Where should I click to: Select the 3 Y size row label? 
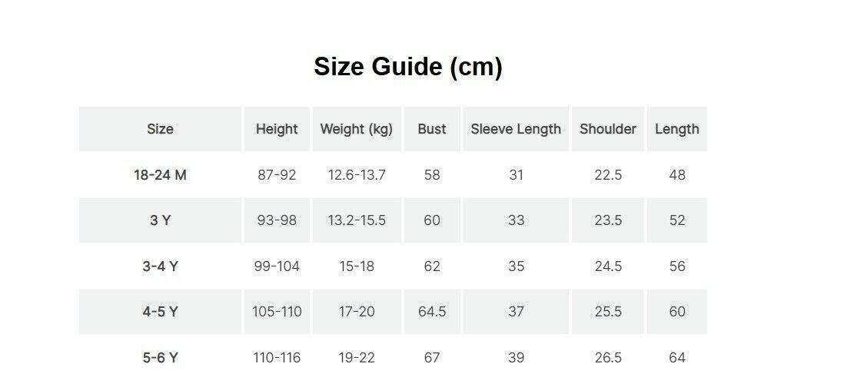click(x=160, y=220)
